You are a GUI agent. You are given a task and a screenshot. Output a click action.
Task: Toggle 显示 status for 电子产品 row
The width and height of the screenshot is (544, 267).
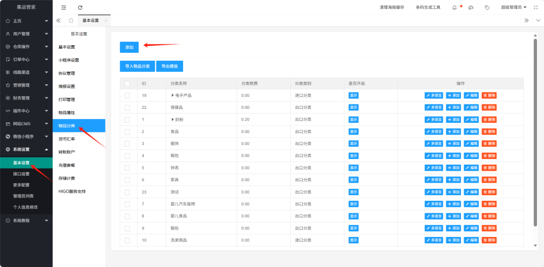tap(353, 95)
